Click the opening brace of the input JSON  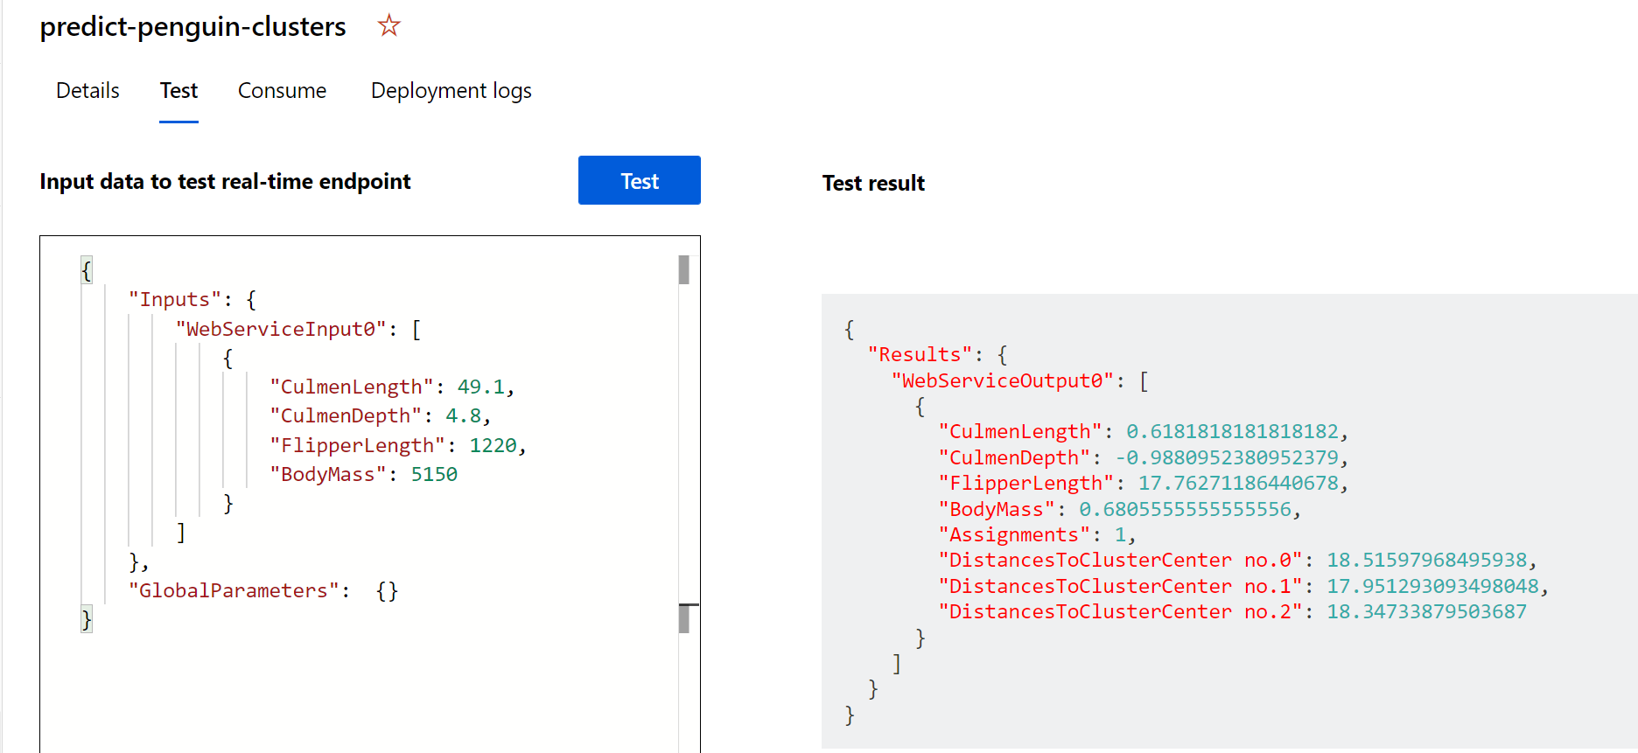[86, 270]
